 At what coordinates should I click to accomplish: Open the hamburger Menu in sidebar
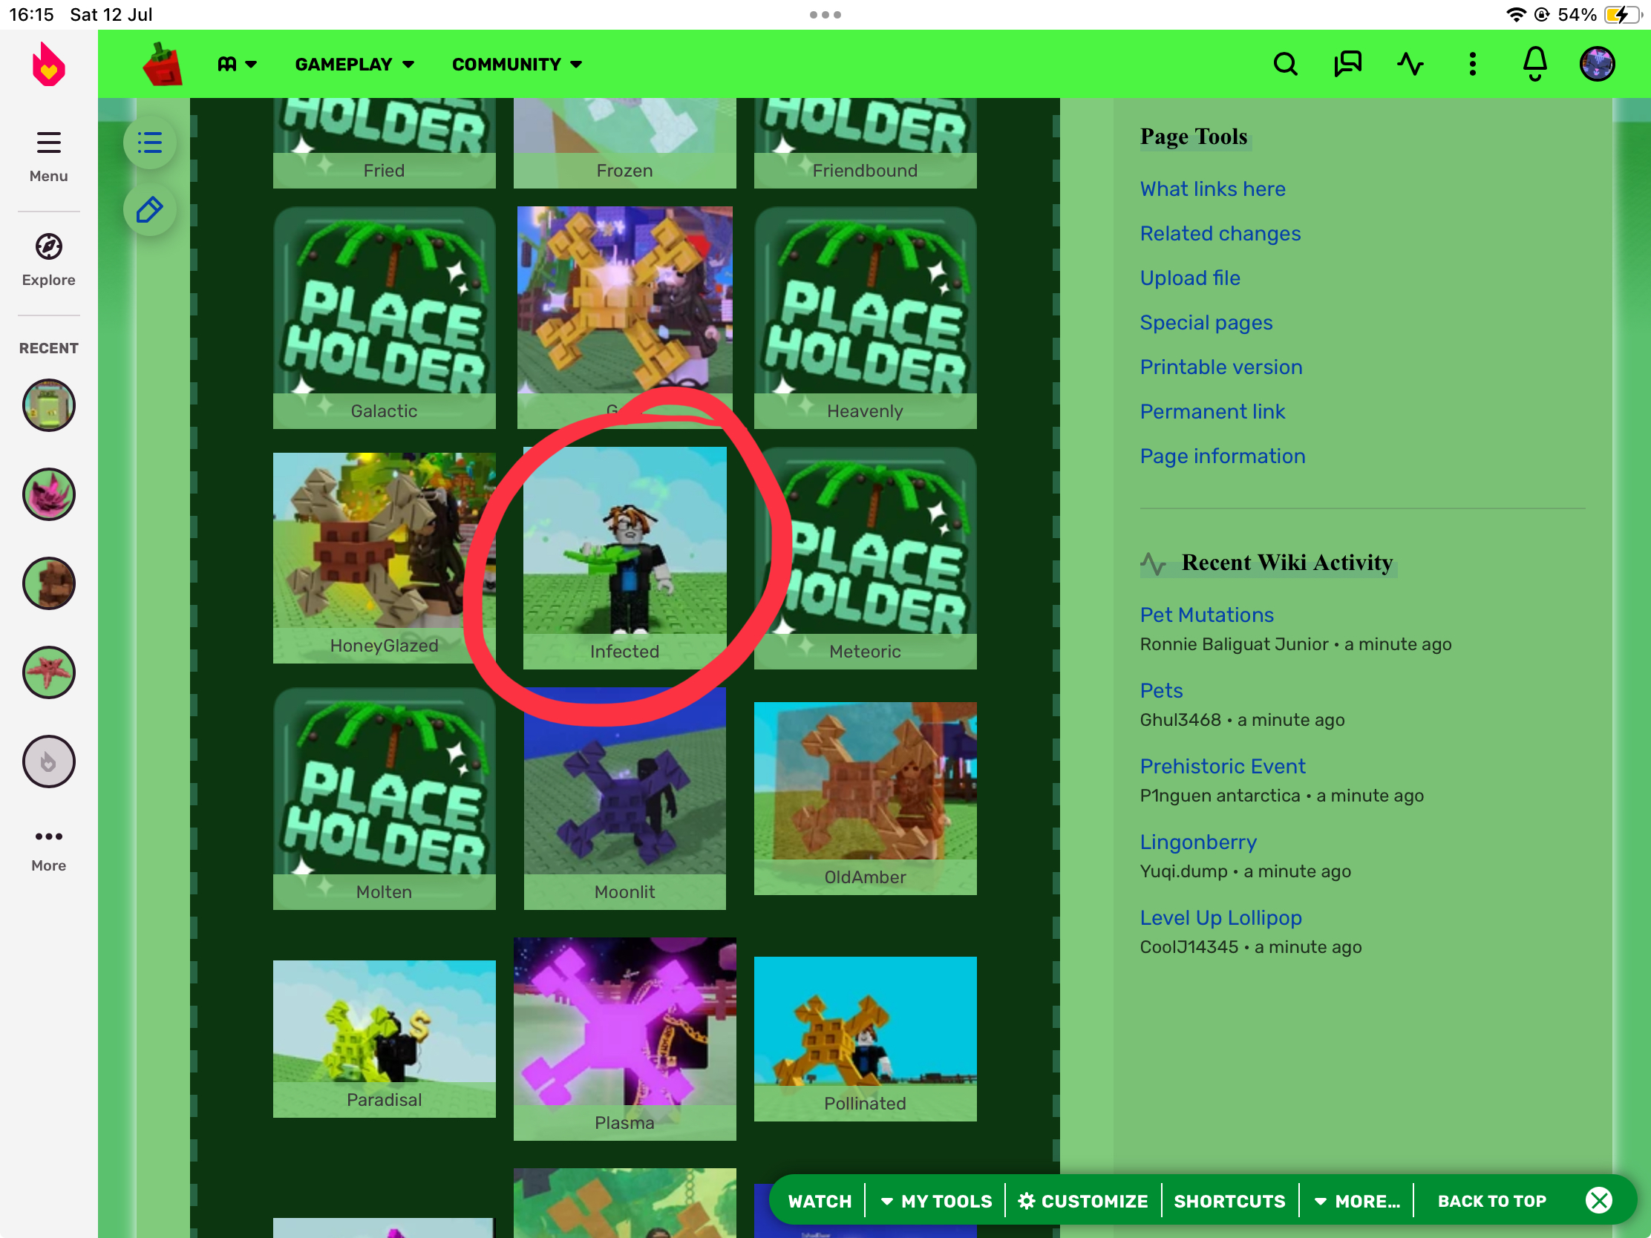(48, 156)
